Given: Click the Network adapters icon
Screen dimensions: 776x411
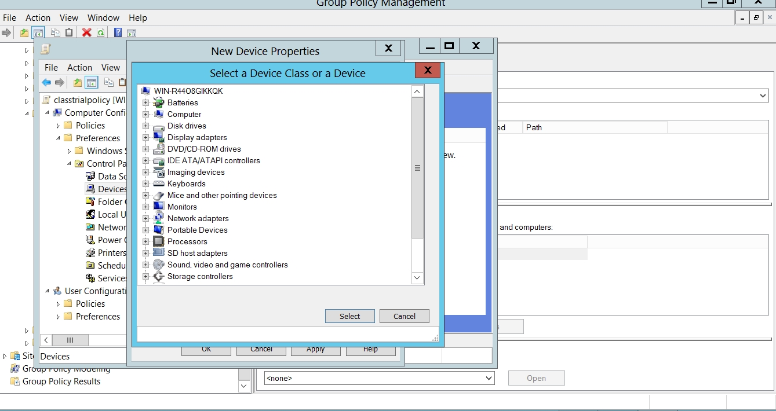Looking at the screenshot, I should pyautogui.click(x=158, y=218).
